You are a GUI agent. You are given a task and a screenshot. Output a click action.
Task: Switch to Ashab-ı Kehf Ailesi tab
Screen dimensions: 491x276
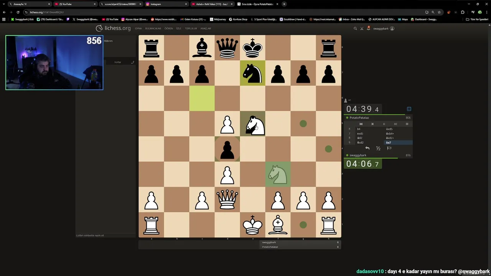coord(212,4)
